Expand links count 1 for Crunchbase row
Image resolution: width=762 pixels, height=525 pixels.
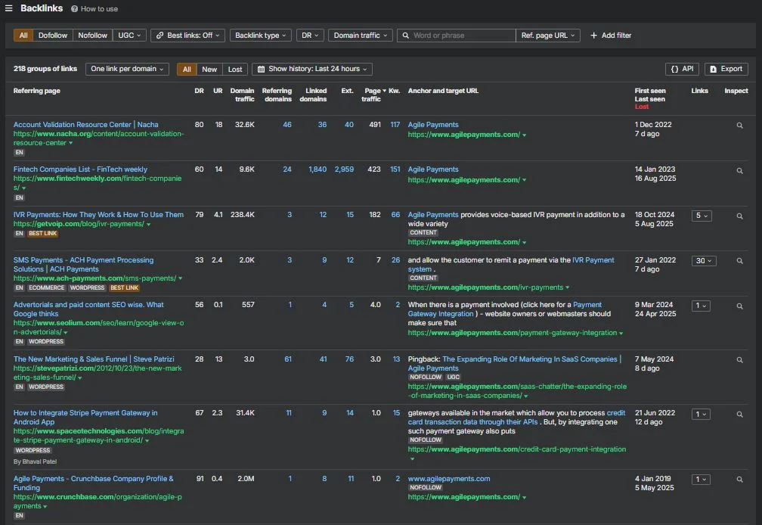coord(701,480)
